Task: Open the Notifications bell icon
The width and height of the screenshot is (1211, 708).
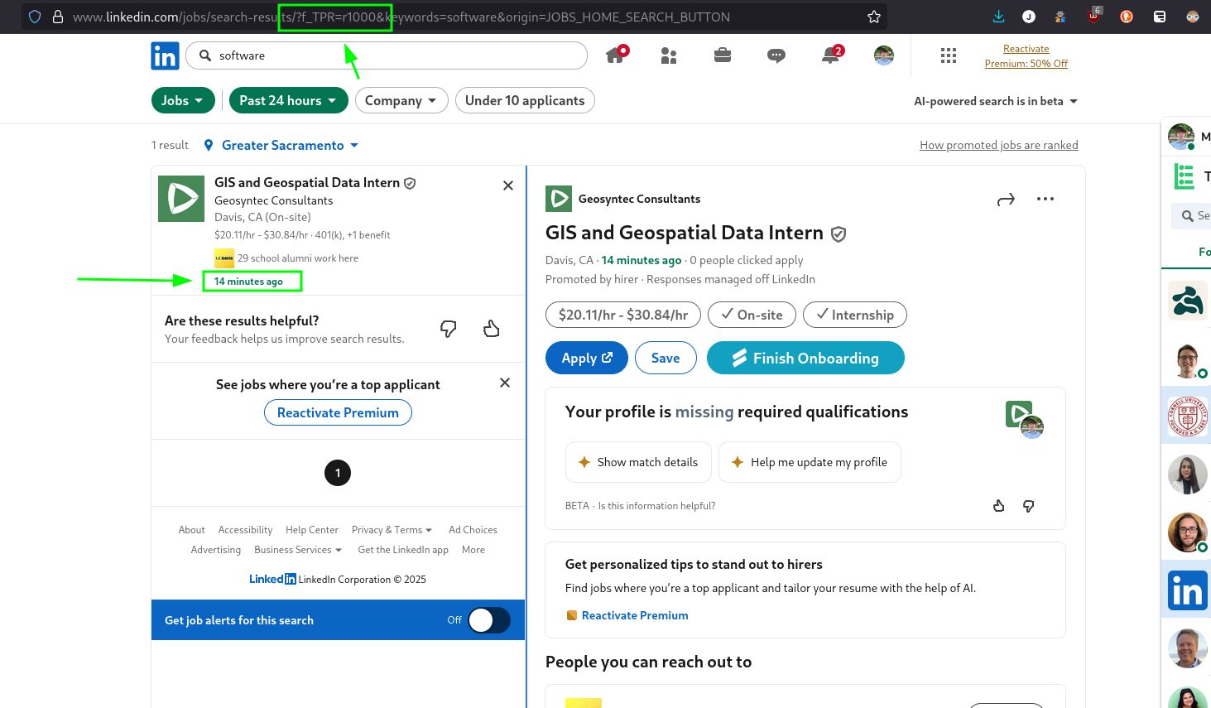Action: [x=831, y=55]
